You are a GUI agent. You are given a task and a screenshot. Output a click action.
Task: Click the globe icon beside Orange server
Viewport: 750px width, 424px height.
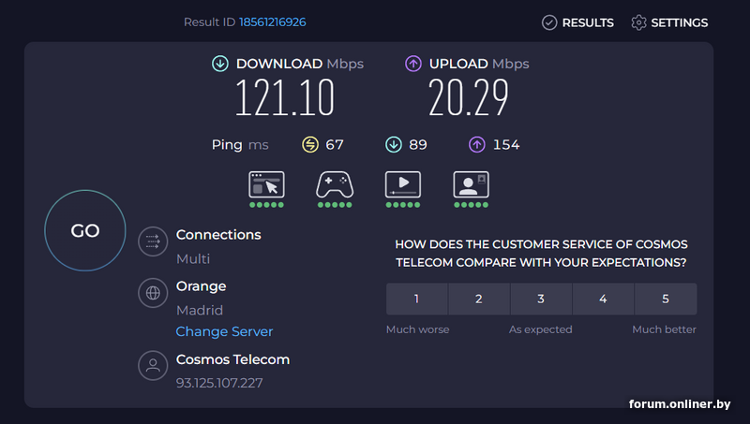(153, 293)
